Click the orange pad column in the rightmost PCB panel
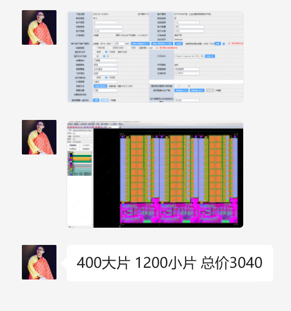This screenshot has height=311, width=291. click(x=216, y=169)
